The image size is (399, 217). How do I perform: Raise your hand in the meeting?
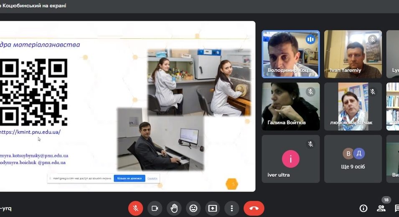pos(174,208)
